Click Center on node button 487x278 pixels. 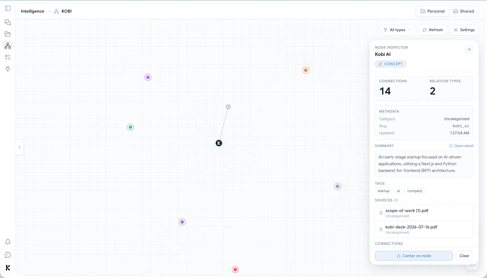[414, 256]
